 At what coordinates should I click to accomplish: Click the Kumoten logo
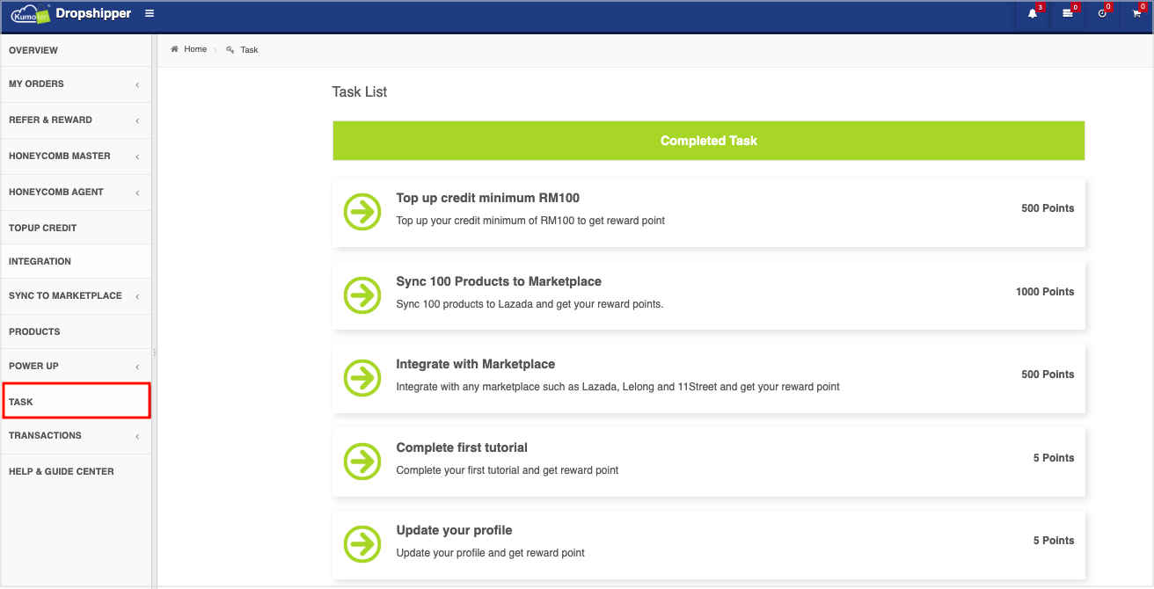[30, 14]
